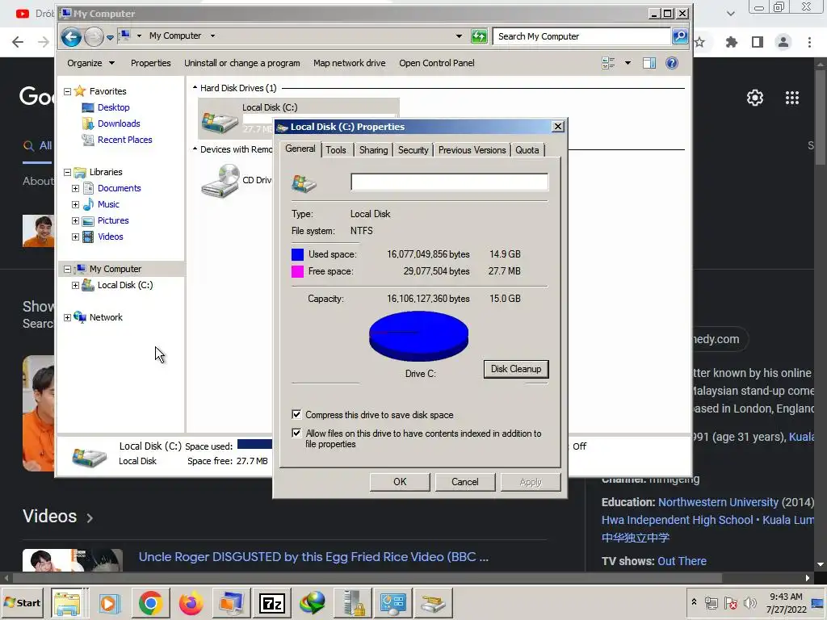The width and height of the screenshot is (827, 620).
Task: Switch to the Security tab
Action: coord(413,150)
